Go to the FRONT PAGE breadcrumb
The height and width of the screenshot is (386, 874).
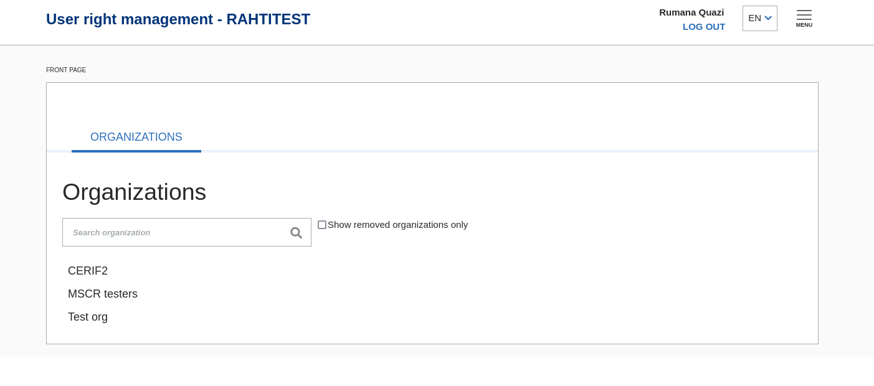[x=66, y=70]
